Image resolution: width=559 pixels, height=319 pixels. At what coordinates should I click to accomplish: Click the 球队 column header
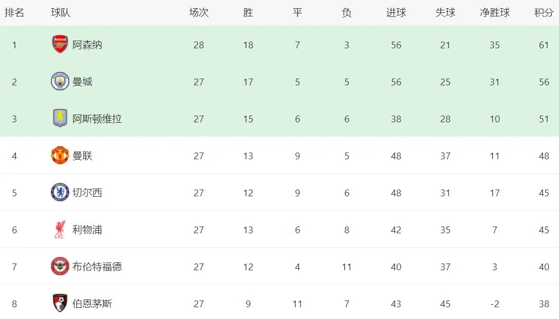pos(61,13)
